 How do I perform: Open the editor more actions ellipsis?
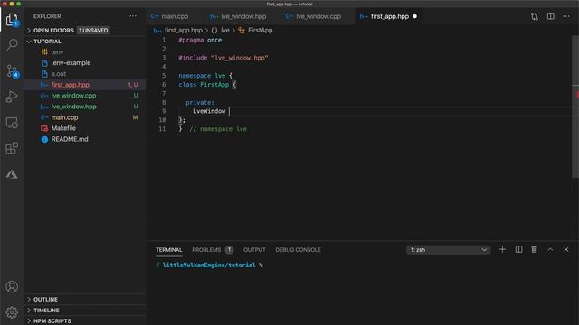tap(566, 16)
